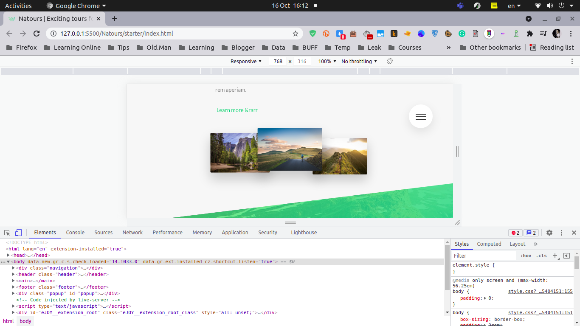Switch to the Layout tab
The width and height of the screenshot is (580, 326).
pos(518,244)
